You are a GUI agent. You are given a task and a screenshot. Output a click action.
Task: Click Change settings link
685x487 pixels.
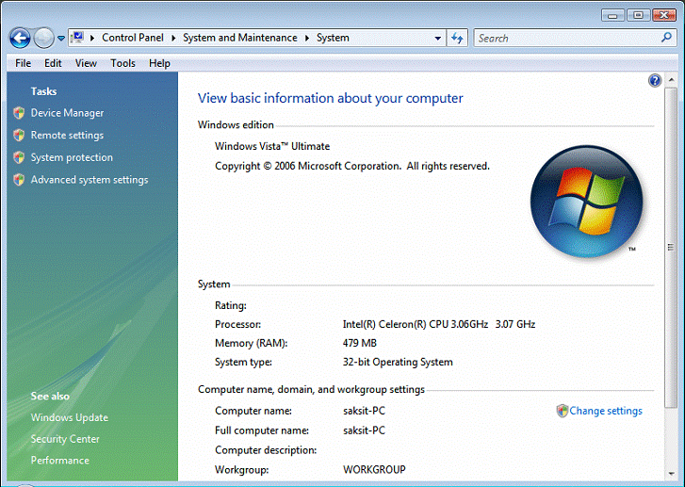[x=606, y=411]
